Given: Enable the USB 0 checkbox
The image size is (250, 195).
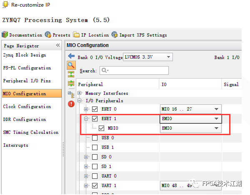Looking at the screenshot, I should click(x=95, y=138).
